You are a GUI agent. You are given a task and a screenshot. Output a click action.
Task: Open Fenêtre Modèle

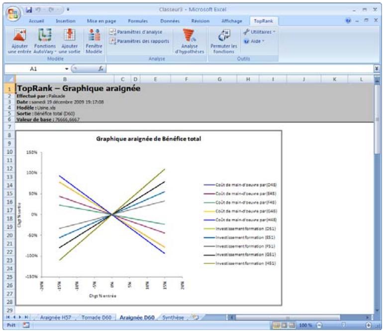pos(94,41)
